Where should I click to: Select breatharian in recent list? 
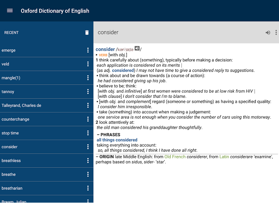(47, 188)
